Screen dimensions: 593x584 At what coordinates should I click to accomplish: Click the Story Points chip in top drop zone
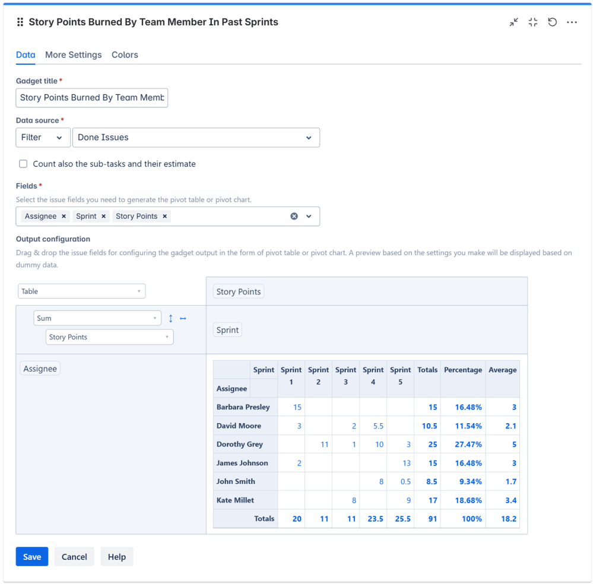[x=239, y=291]
